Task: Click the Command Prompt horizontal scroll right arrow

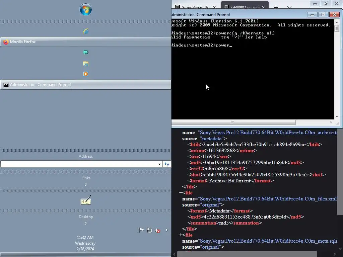Action: pyautogui.click(x=331, y=122)
